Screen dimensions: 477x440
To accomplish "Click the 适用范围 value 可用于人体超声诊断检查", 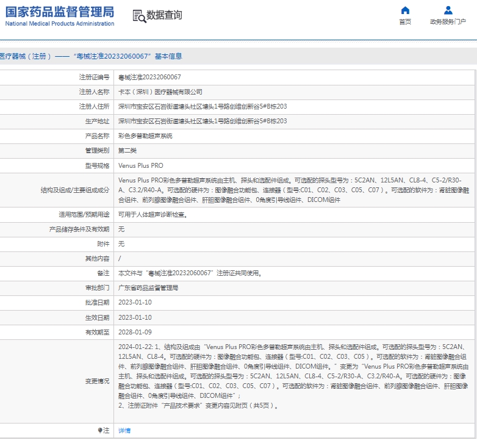I will pos(152,215).
